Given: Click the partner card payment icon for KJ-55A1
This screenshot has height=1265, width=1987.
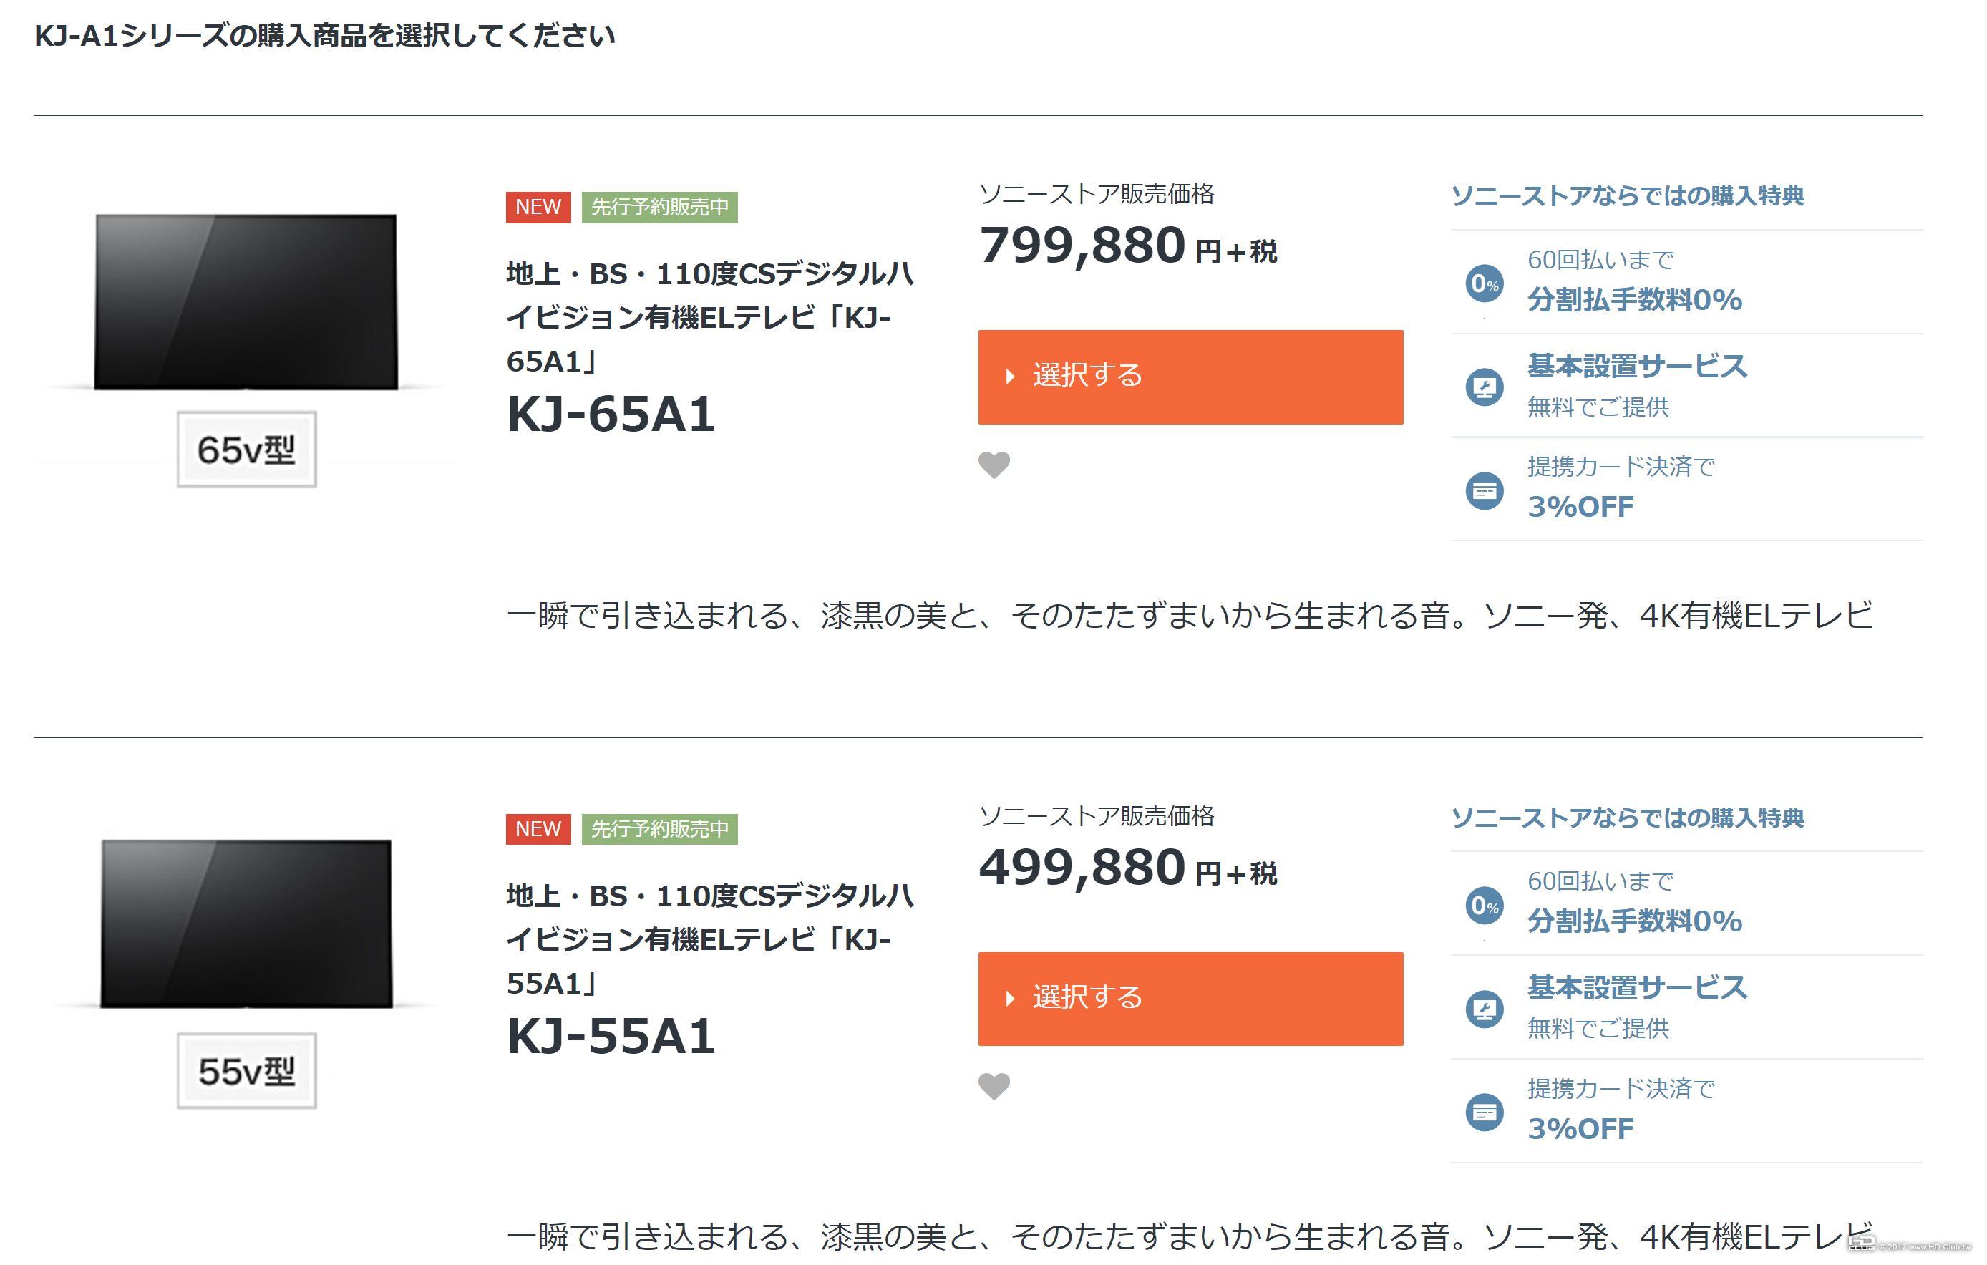Looking at the screenshot, I should click(1484, 1113).
